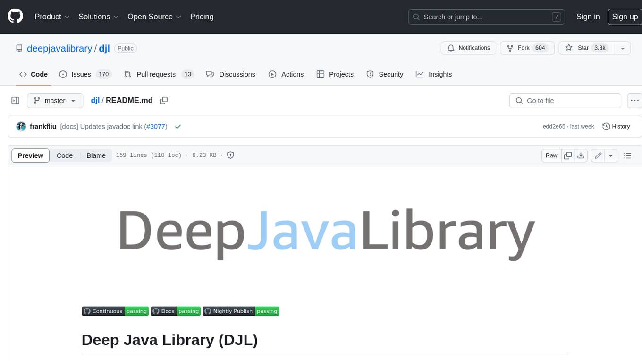Go to djl root in breadcrumb
Screen dimensions: 642x361
(x=95, y=101)
